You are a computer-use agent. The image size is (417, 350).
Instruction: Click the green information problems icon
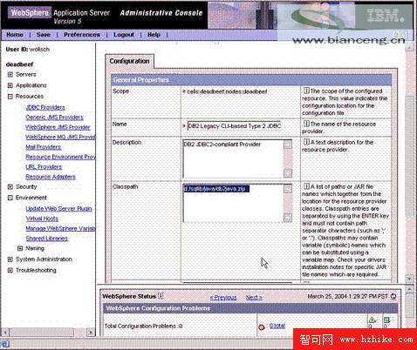point(386,320)
